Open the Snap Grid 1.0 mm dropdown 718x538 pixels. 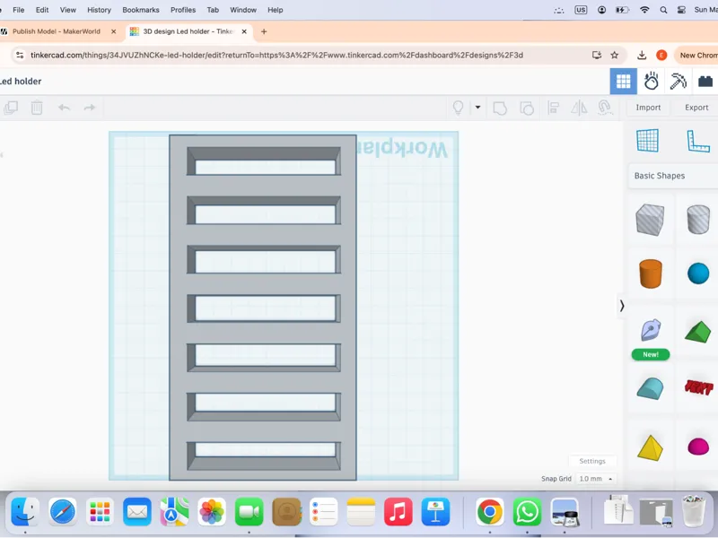pos(595,479)
